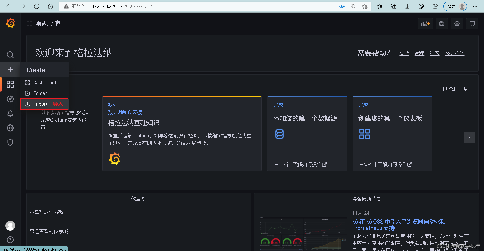Image resolution: width=484 pixels, height=251 pixels.
Task: Click 创建您的第一个仪表板 card title
Action: point(390,118)
